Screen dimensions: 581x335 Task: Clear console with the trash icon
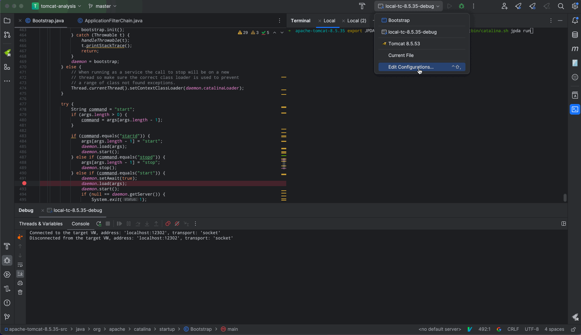pyautogui.click(x=20, y=292)
